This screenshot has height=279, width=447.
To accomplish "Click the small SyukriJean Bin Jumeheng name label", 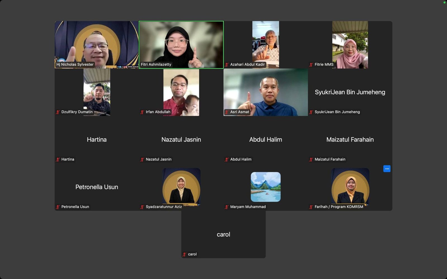I will pos(337,112).
